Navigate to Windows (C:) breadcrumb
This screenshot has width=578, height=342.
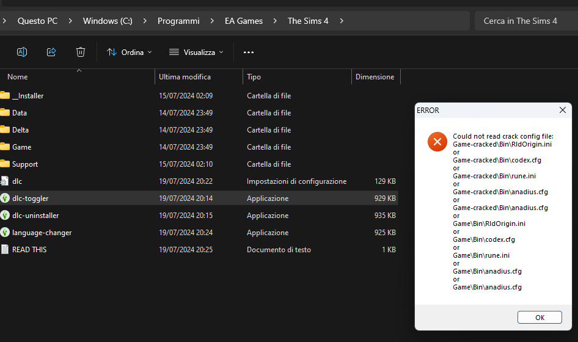click(x=108, y=21)
